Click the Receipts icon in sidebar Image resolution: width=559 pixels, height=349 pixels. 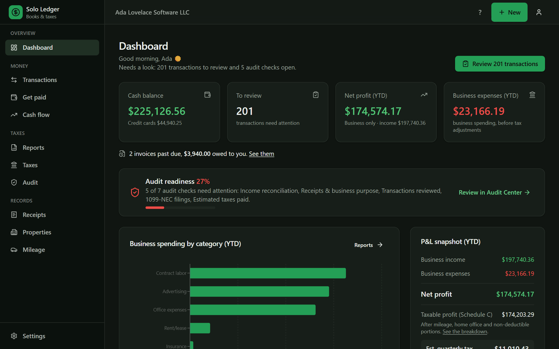coord(14,215)
